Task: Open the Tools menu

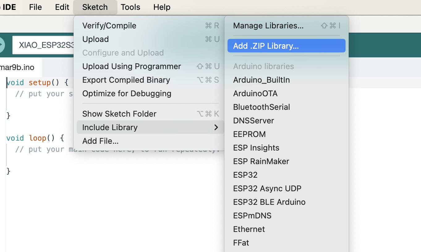Action: pyautogui.click(x=130, y=7)
